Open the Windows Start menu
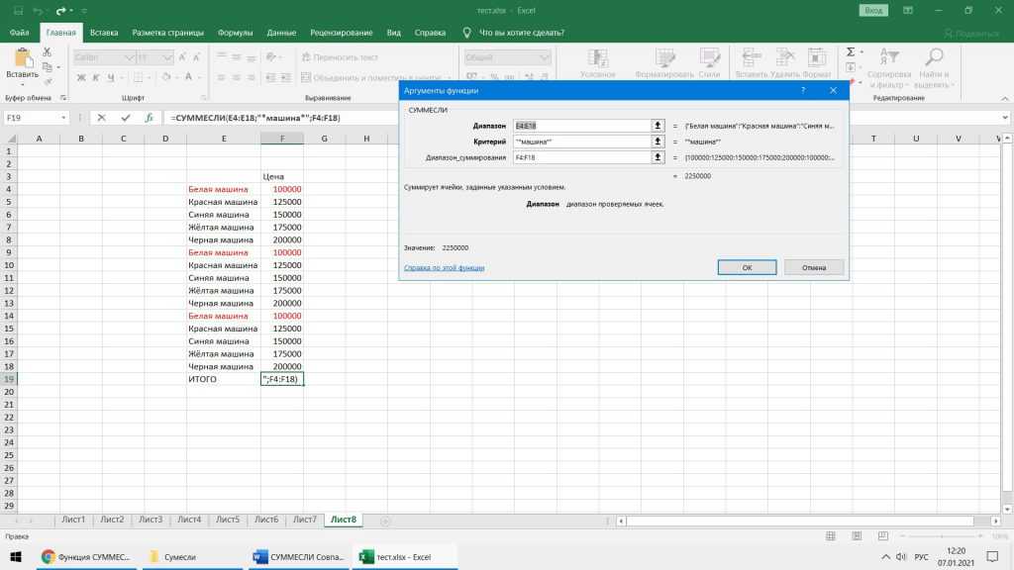1014x570 pixels. coord(16,557)
